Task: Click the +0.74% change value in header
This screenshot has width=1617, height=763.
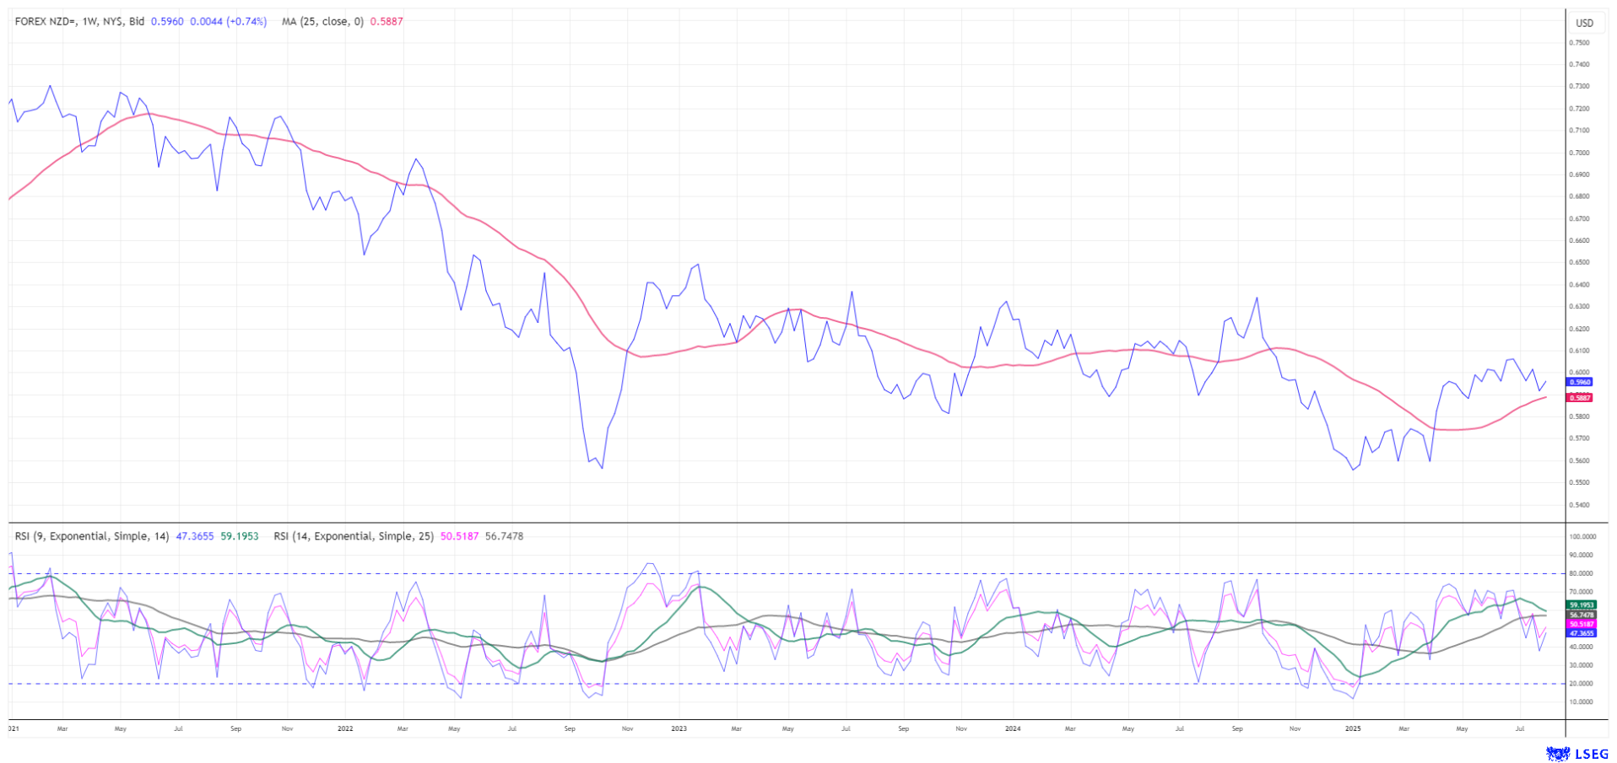Action: tap(248, 22)
